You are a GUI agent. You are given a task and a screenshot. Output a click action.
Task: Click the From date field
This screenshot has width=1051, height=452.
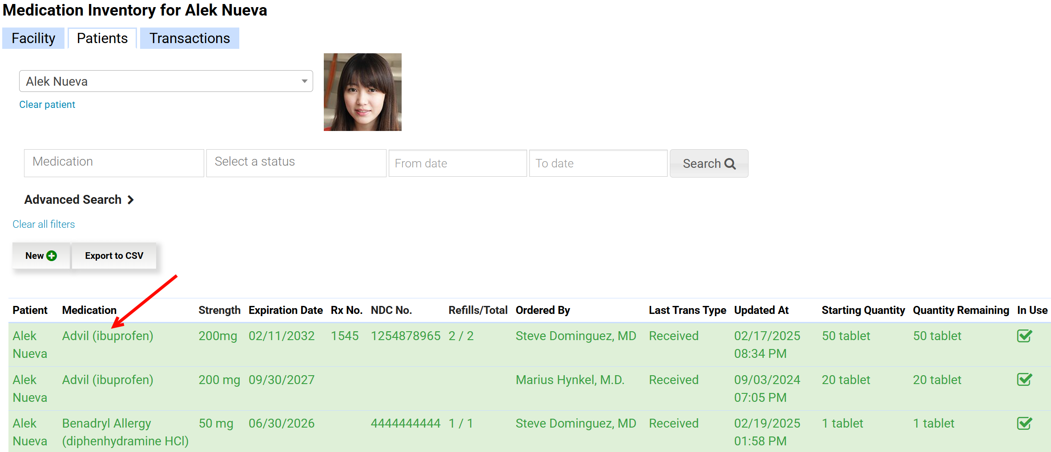(x=457, y=163)
